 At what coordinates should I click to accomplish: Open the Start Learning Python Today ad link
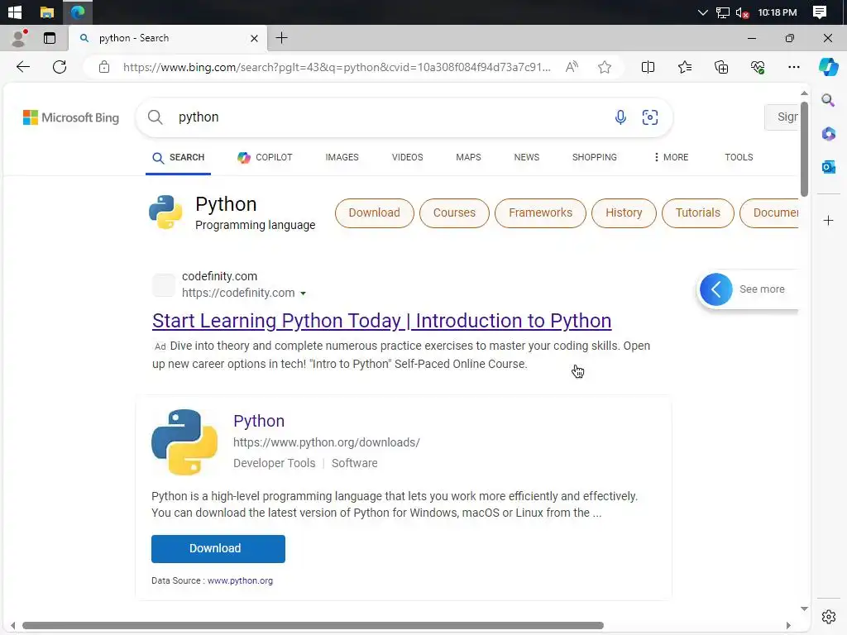point(381,321)
